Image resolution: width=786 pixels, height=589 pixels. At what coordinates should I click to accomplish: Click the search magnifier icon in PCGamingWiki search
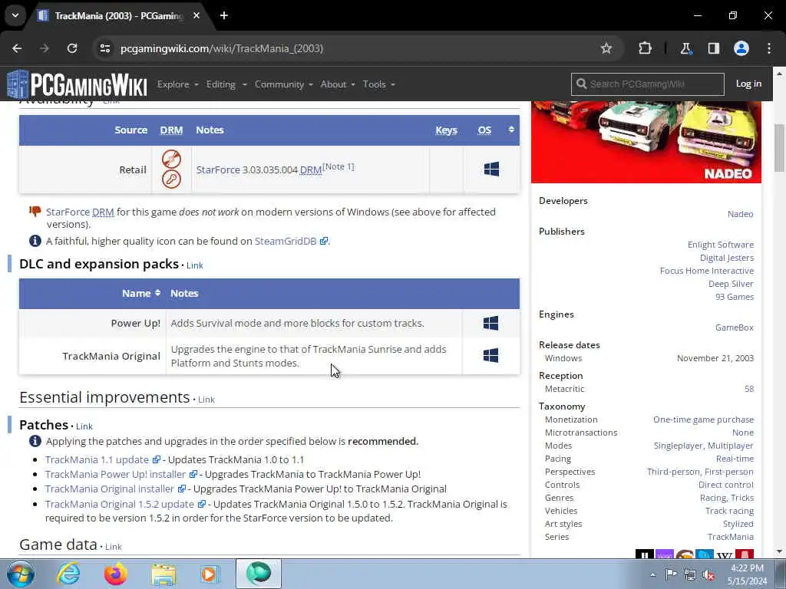[582, 84]
